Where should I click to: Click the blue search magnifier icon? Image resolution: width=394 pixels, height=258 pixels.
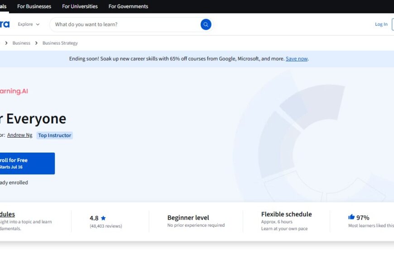(206, 24)
